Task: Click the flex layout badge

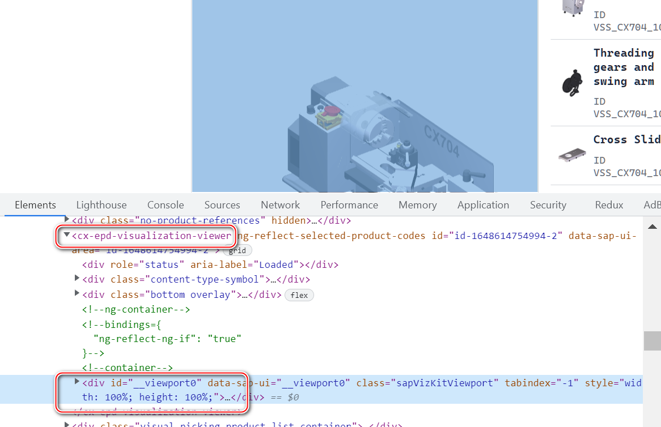Action: (299, 295)
